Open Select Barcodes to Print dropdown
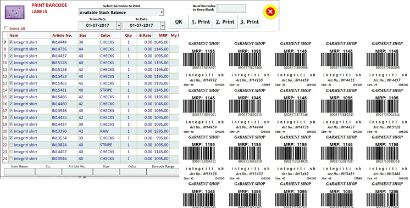Image resolution: width=410 pixels, height=208 pixels. 162,12
